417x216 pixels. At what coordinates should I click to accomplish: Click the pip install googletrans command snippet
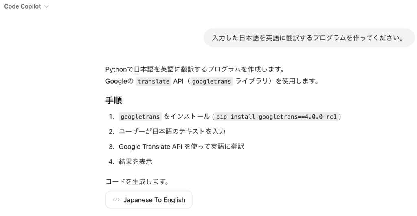(x=277, y=117)
